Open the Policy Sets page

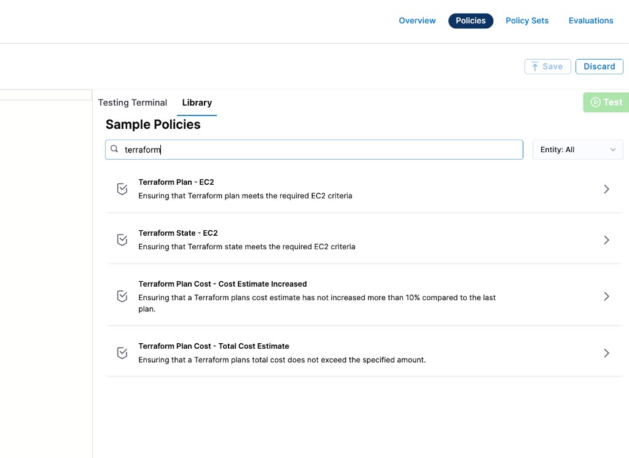click(526, 20)
